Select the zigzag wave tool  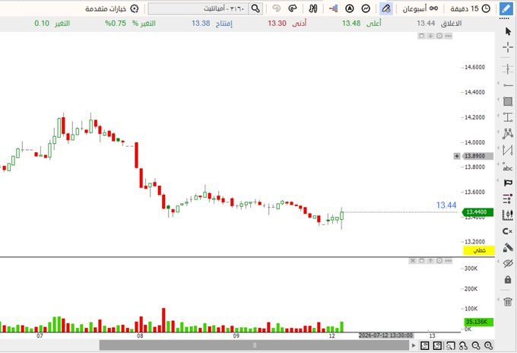coord(508,150)
